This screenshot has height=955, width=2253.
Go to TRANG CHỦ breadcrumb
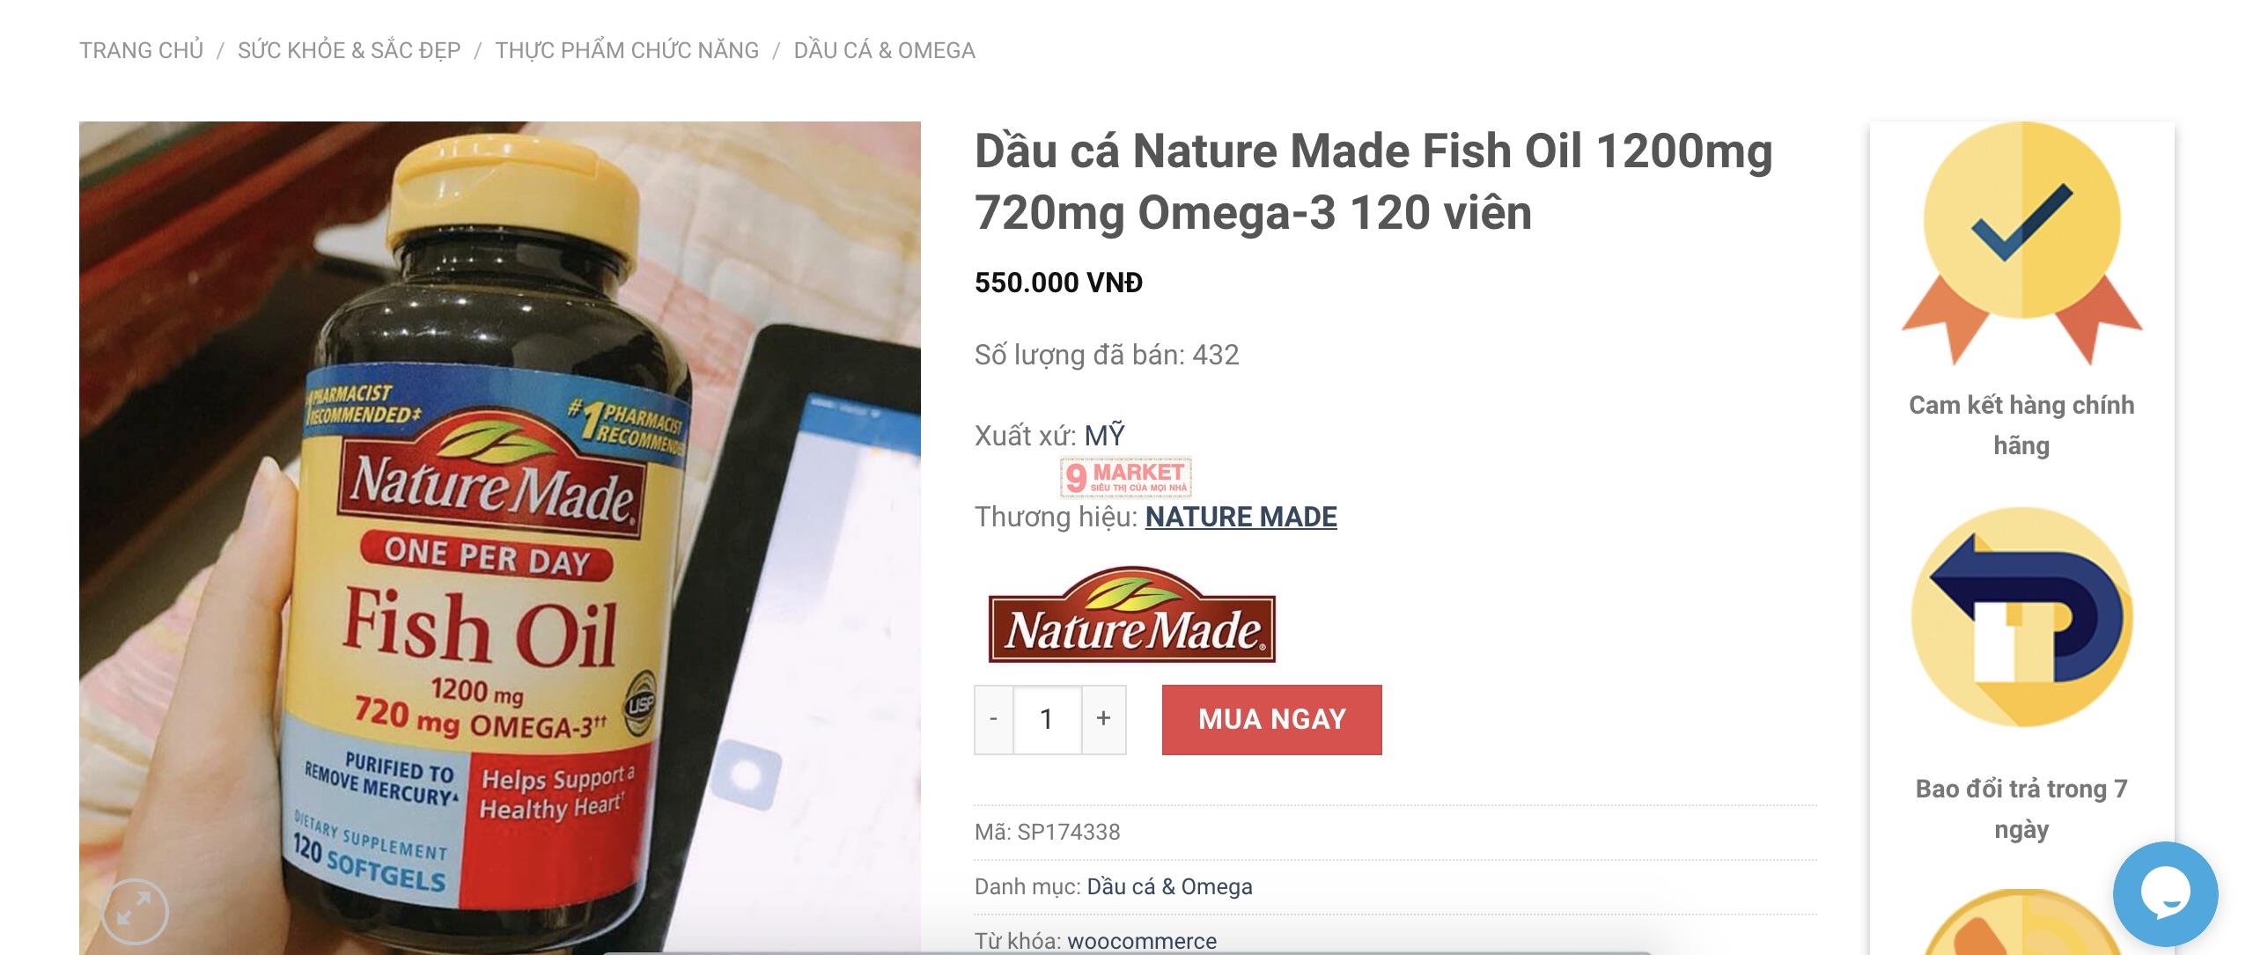(x=142, y=50)
